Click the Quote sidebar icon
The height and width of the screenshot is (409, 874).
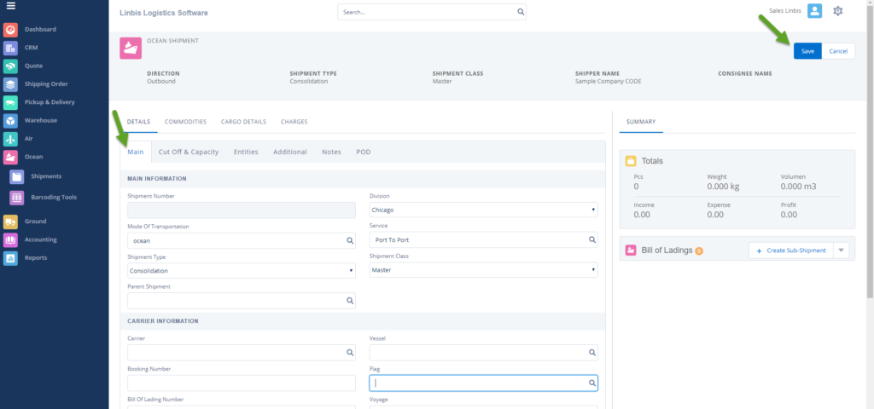point(10,66)
